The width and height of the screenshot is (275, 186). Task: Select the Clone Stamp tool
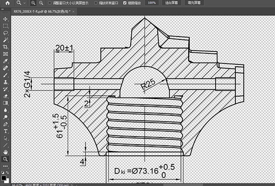5,82
